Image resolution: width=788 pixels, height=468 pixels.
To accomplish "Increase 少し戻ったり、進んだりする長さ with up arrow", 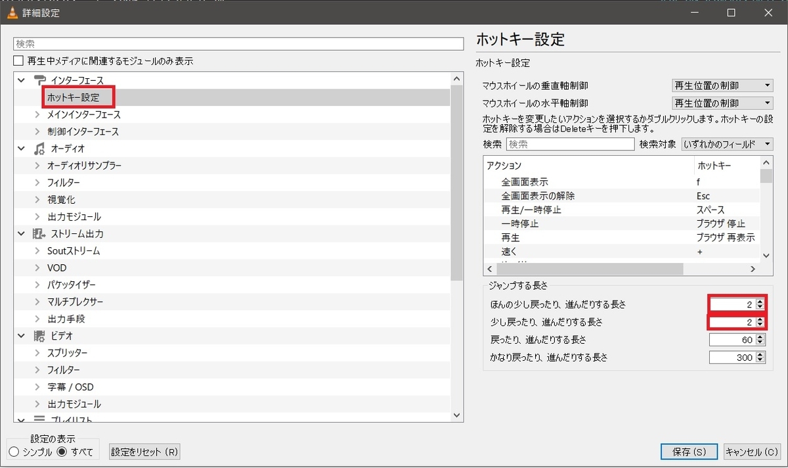I will (760, 319).
